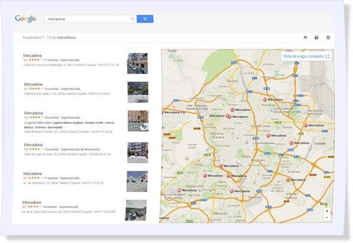Click the blue search magnifier button
353x243 pixels.
coord(145,19)
